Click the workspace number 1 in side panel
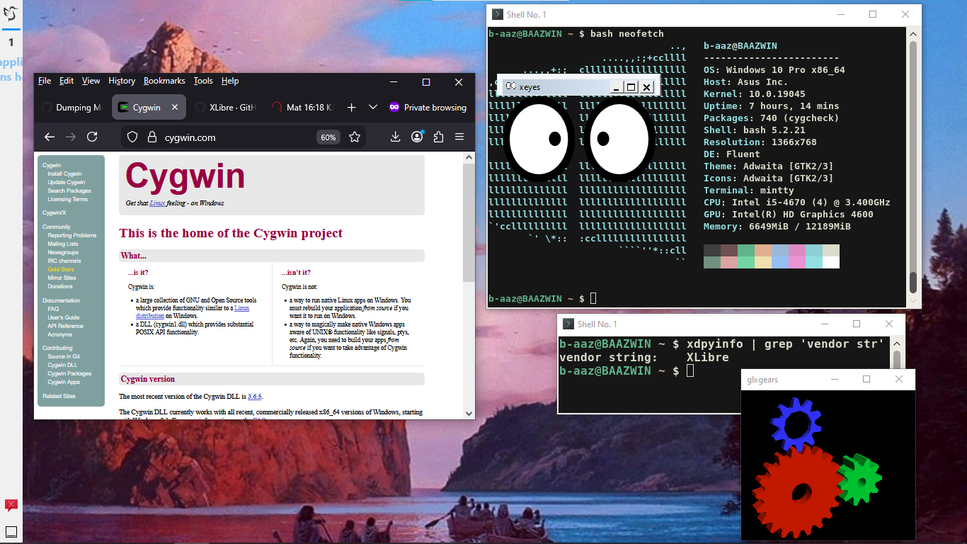 click(11, 43)
